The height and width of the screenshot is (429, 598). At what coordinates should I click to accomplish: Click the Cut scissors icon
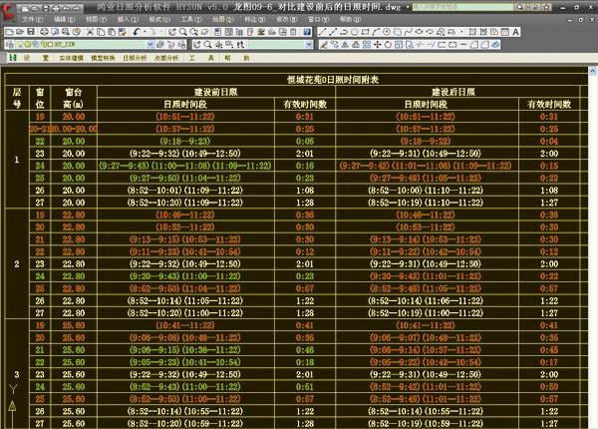pyautogui.click(x=90, y=32)
